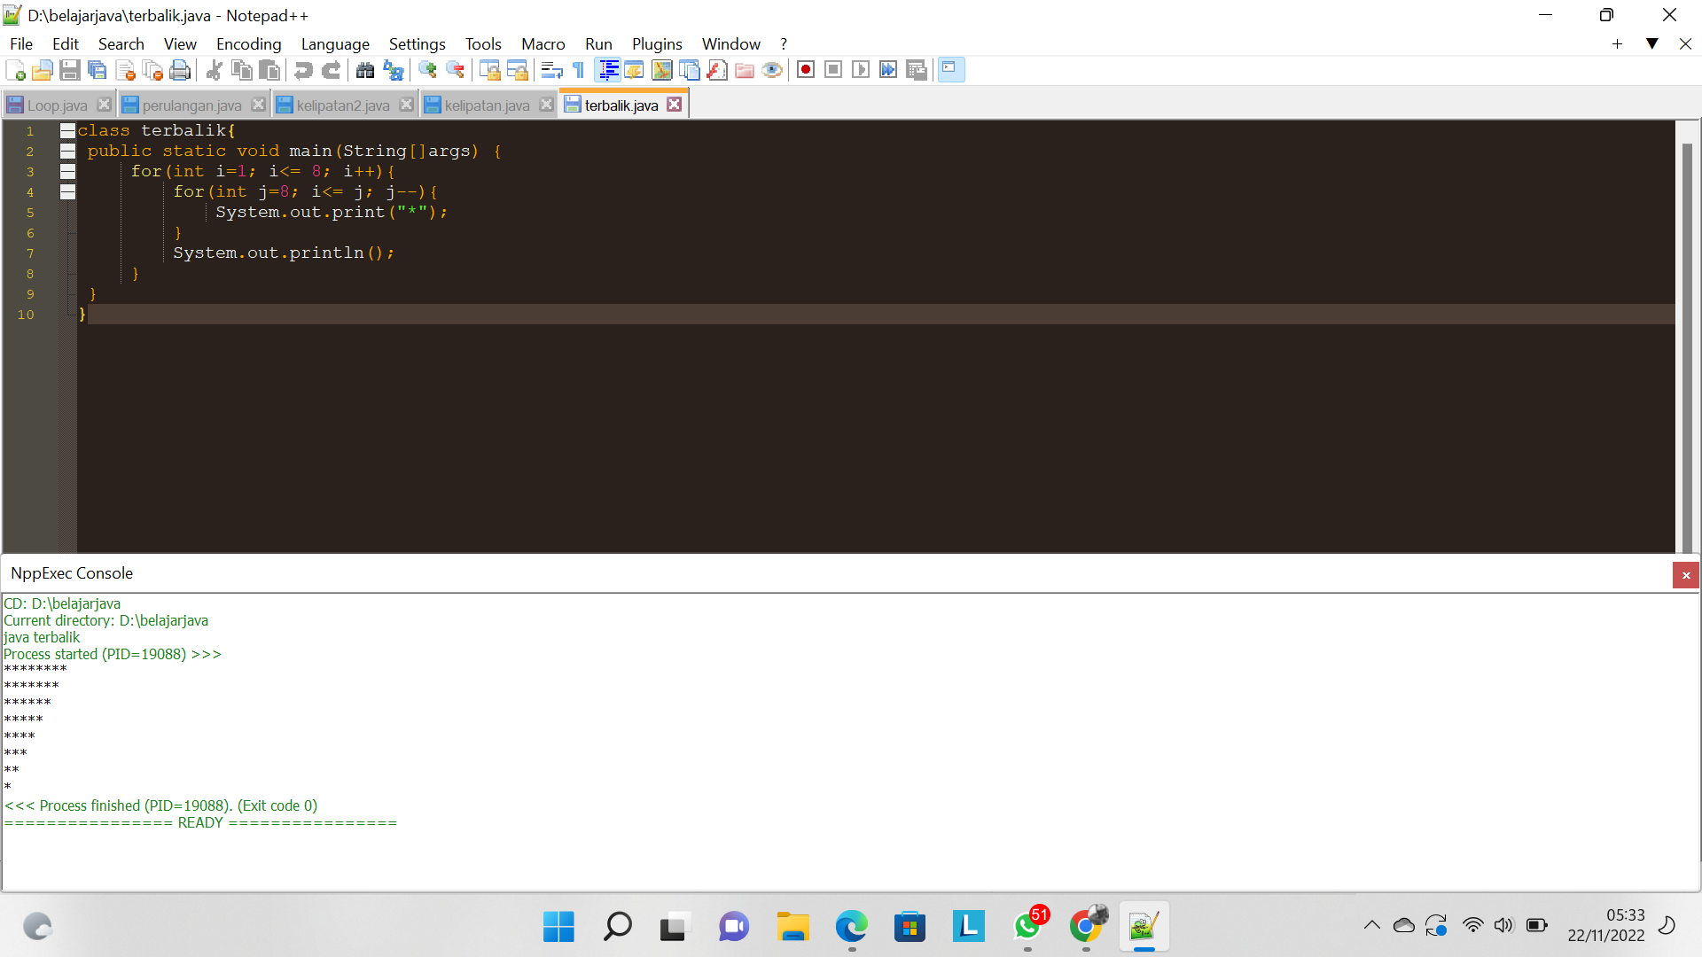The image size is (1702, 957).
Task: Collapse fold marker on line 3
Action: click(67, 172)
